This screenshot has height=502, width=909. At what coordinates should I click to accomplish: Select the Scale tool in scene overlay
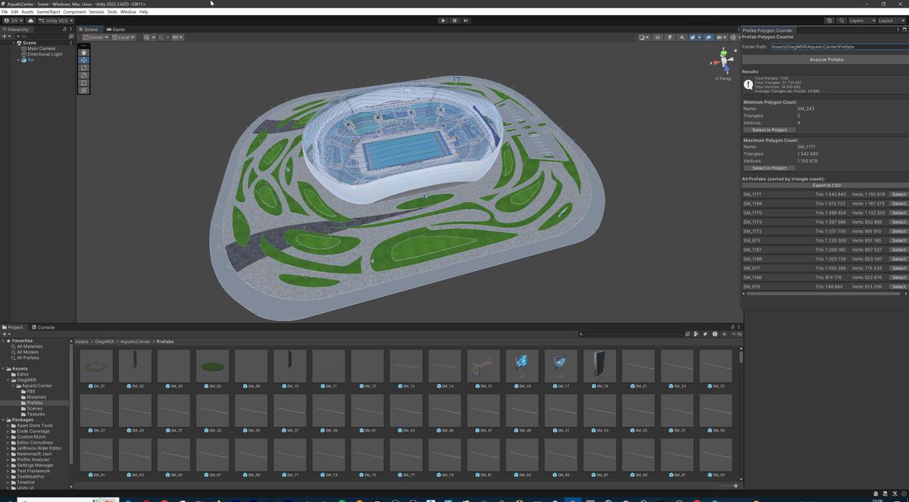84,75
